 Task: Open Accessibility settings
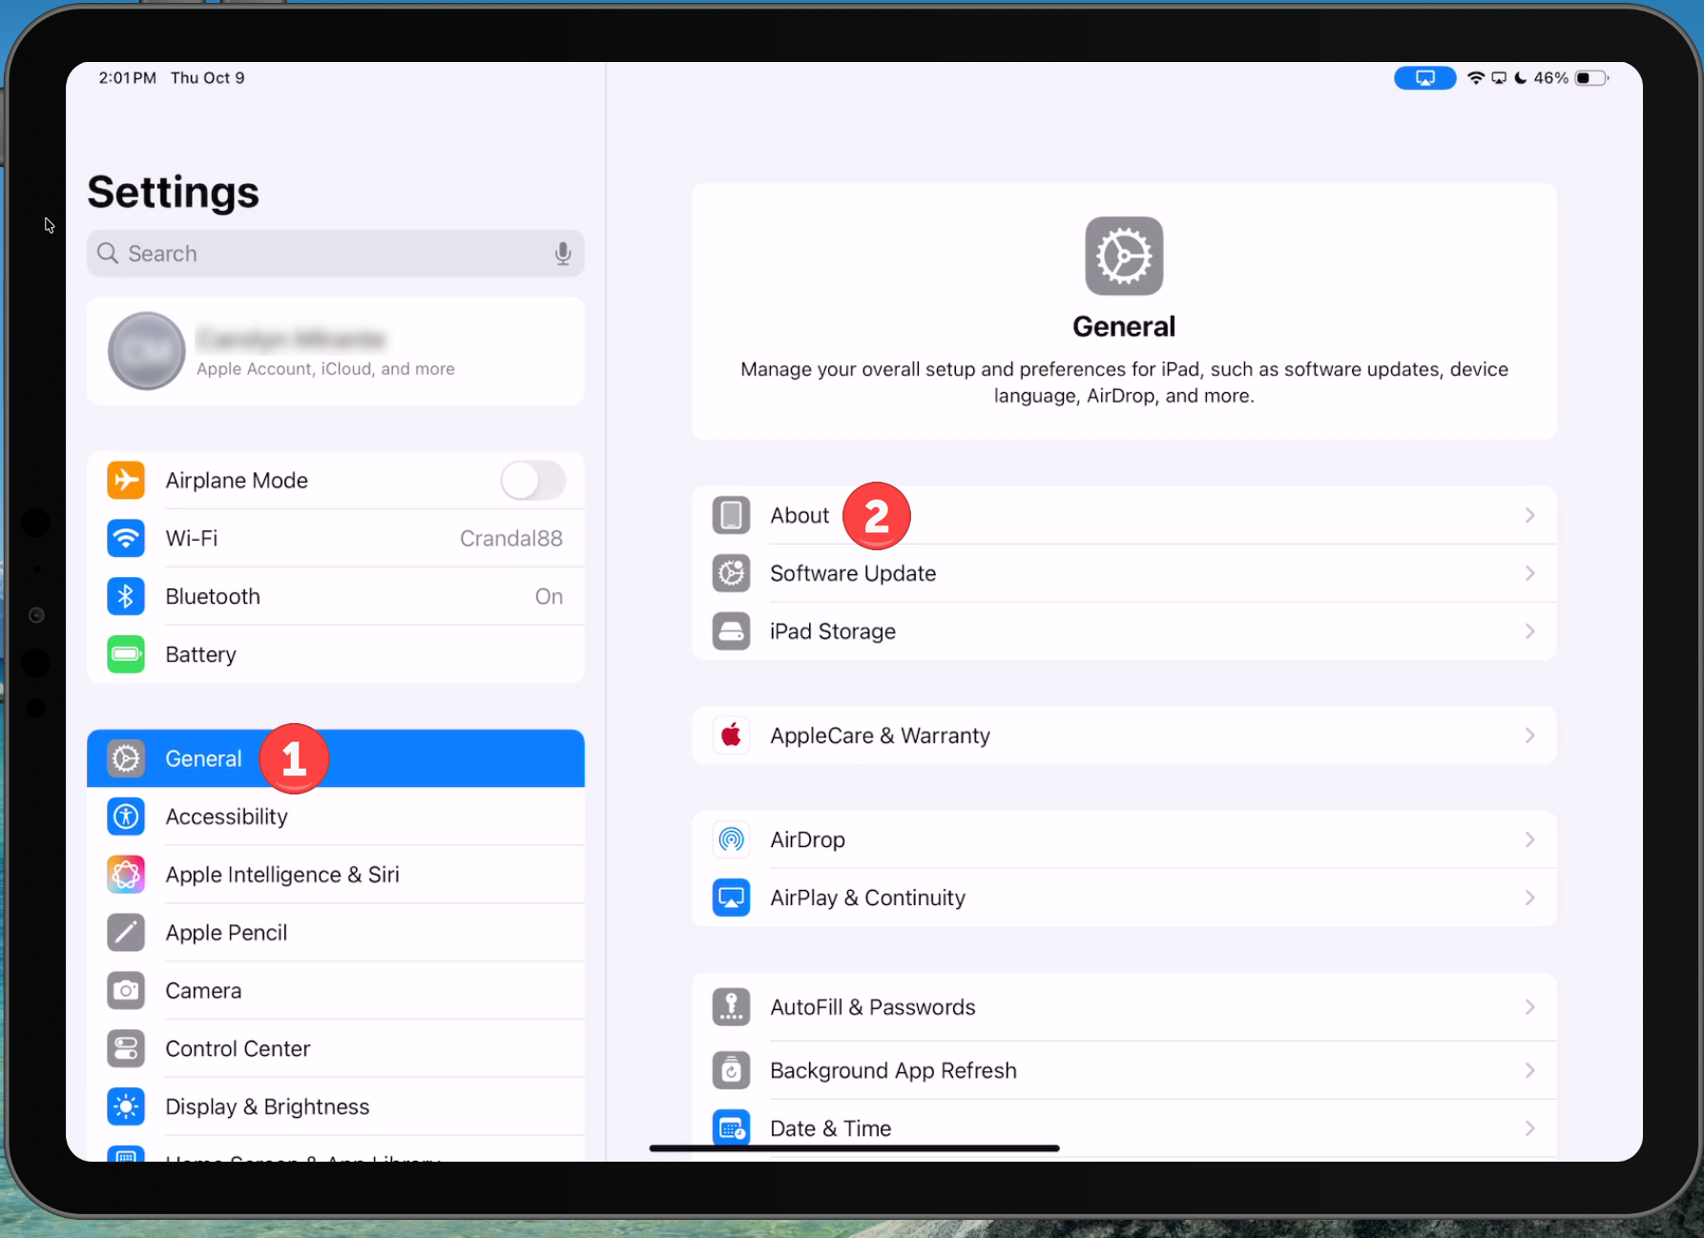pyautogui.click(x=336, y=816)
